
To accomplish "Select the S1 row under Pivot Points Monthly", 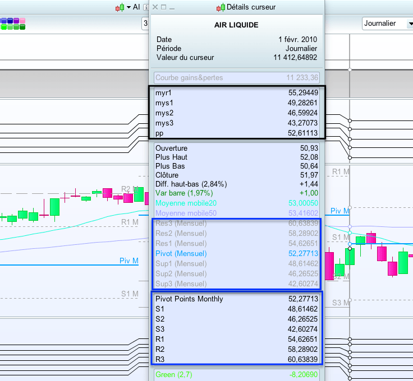I will [237, 309].
